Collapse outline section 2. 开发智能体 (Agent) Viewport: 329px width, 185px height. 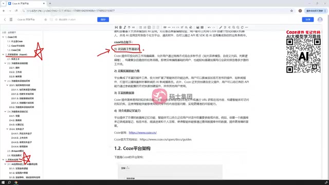(3, 54)
